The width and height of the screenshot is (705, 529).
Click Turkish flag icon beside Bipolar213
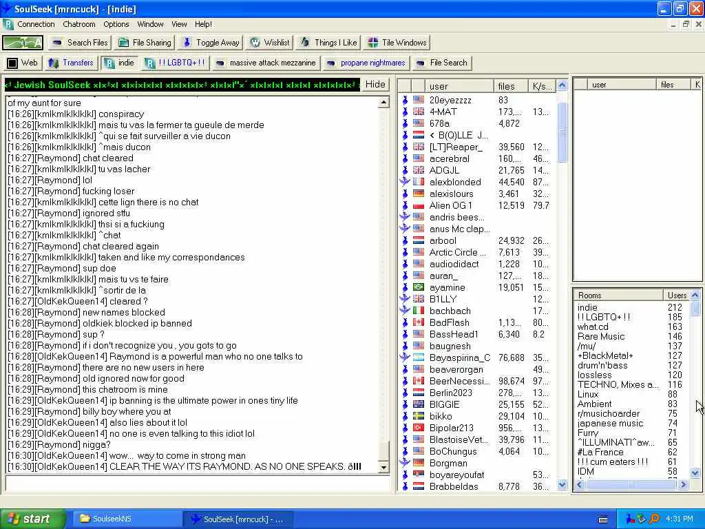tap(419, 427)
